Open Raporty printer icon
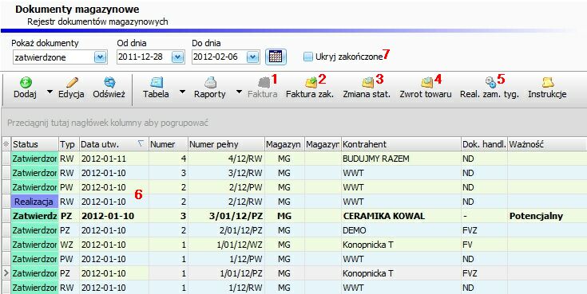Image resolution: width=587 pixels, height=294 pixels. [210, 82]
